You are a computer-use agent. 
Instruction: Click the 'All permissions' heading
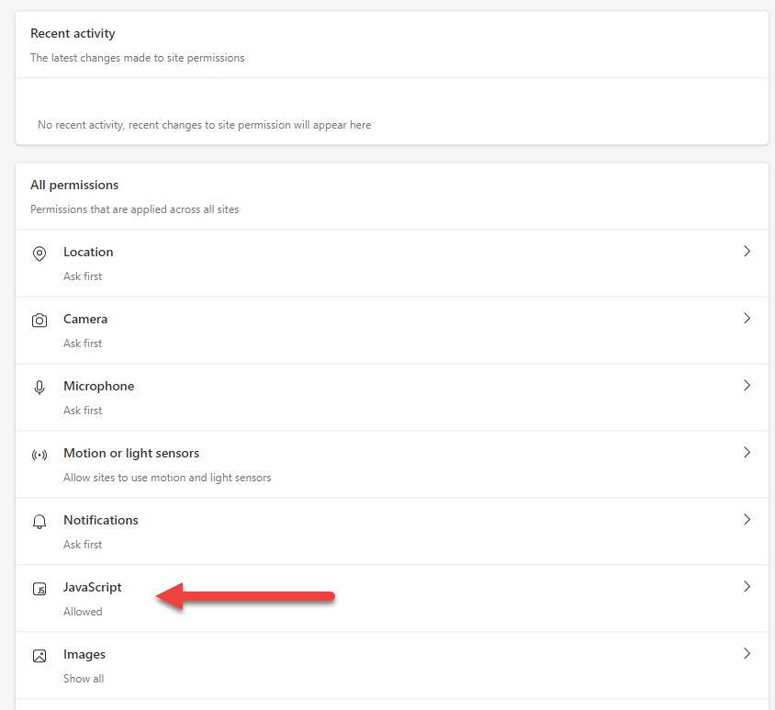(74, 185)
